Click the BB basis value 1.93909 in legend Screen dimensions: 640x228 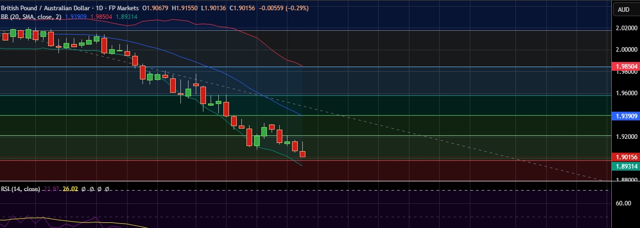[76, 16]
